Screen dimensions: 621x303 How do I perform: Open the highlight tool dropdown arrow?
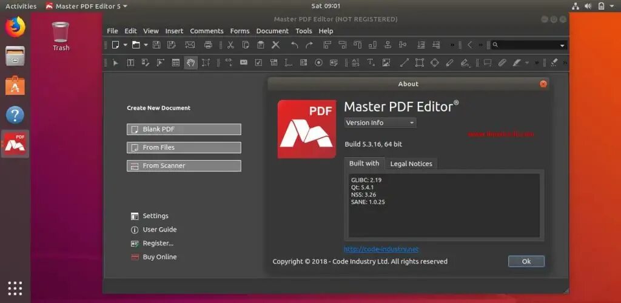point(527,62)
